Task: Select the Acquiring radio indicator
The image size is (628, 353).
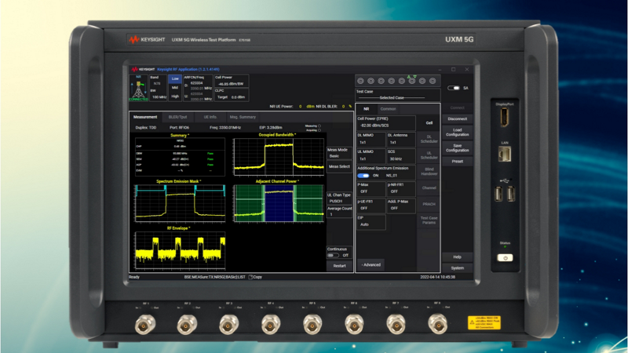Action: click(x=319, y=130)
